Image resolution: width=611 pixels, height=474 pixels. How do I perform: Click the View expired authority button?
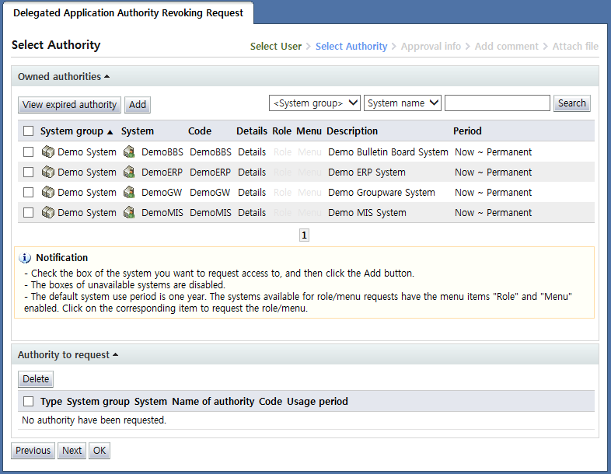pyautogui.click(x=70, y=105)
